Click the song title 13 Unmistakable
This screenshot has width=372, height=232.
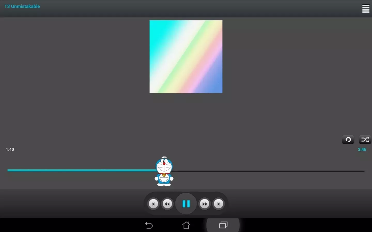pyautogui.click(x=22, y=6)
